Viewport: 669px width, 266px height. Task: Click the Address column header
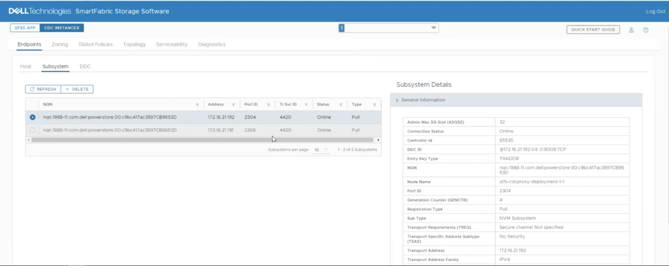pos(216,104)
